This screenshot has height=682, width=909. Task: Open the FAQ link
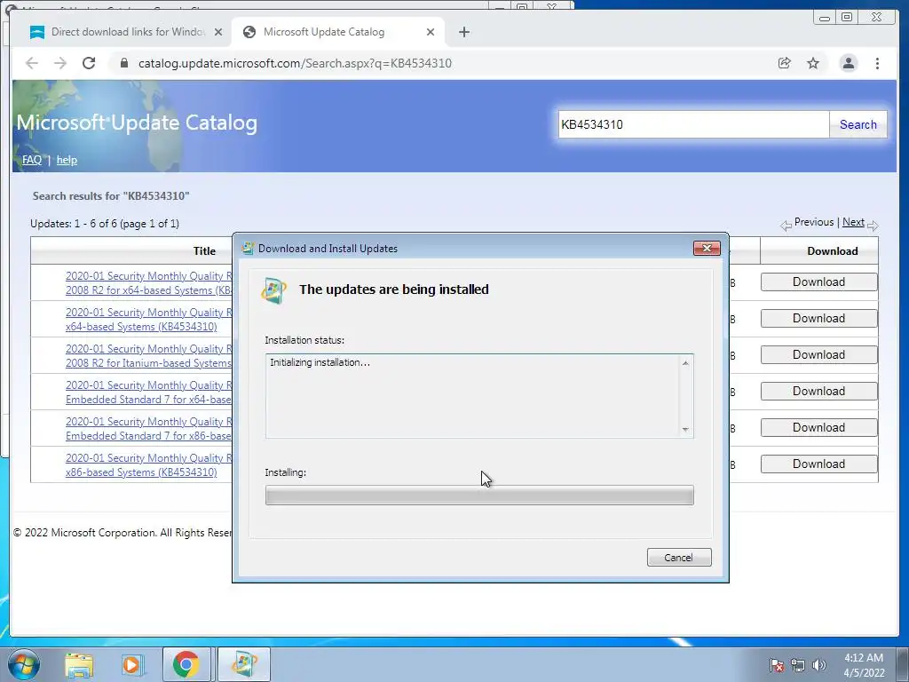click(32, 160)
